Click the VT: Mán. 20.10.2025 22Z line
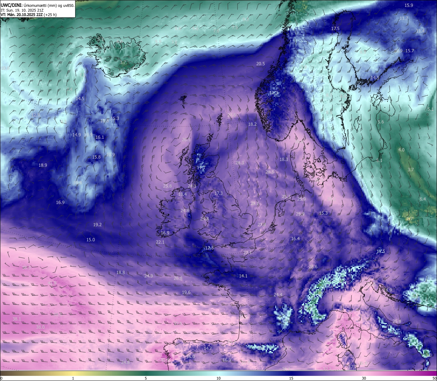The image size is (437, 381). 29,15
